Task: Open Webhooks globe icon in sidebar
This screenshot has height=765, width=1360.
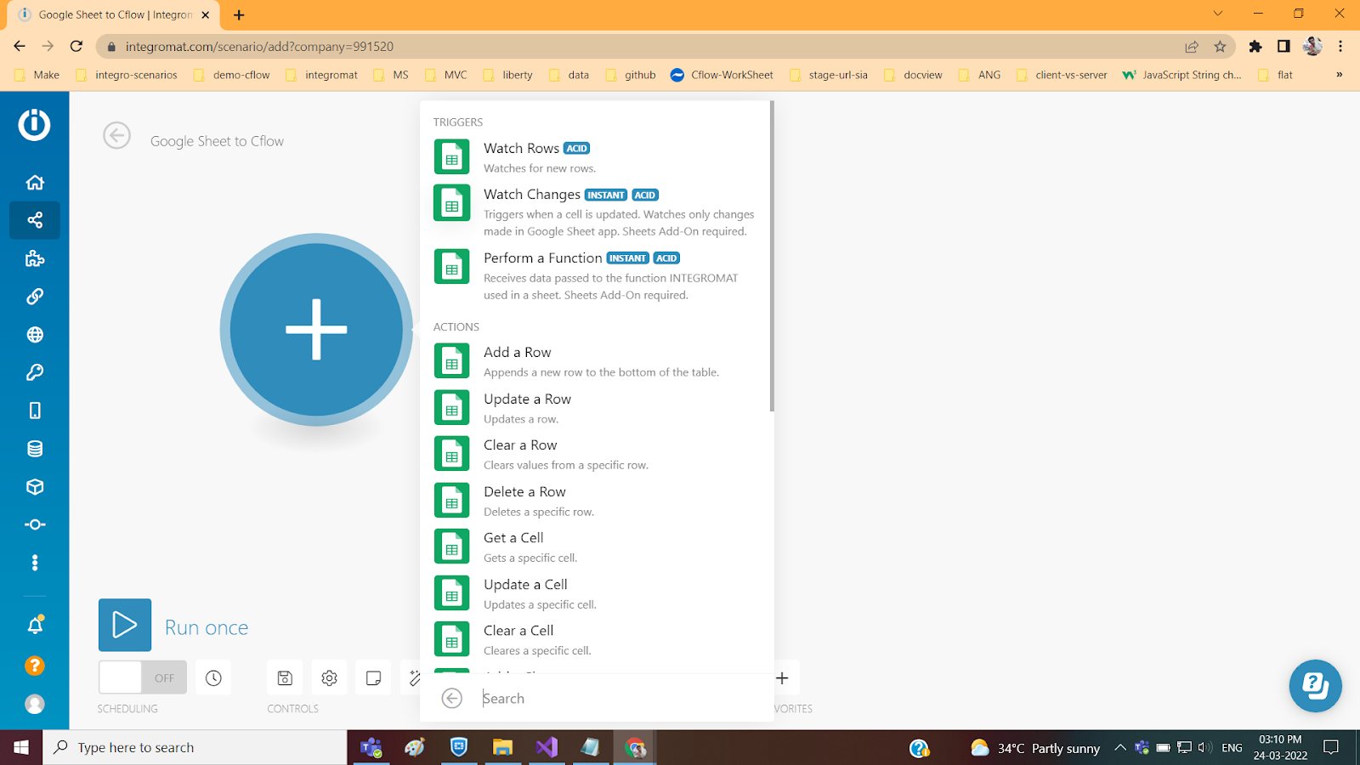Action: tap(35, 335)
